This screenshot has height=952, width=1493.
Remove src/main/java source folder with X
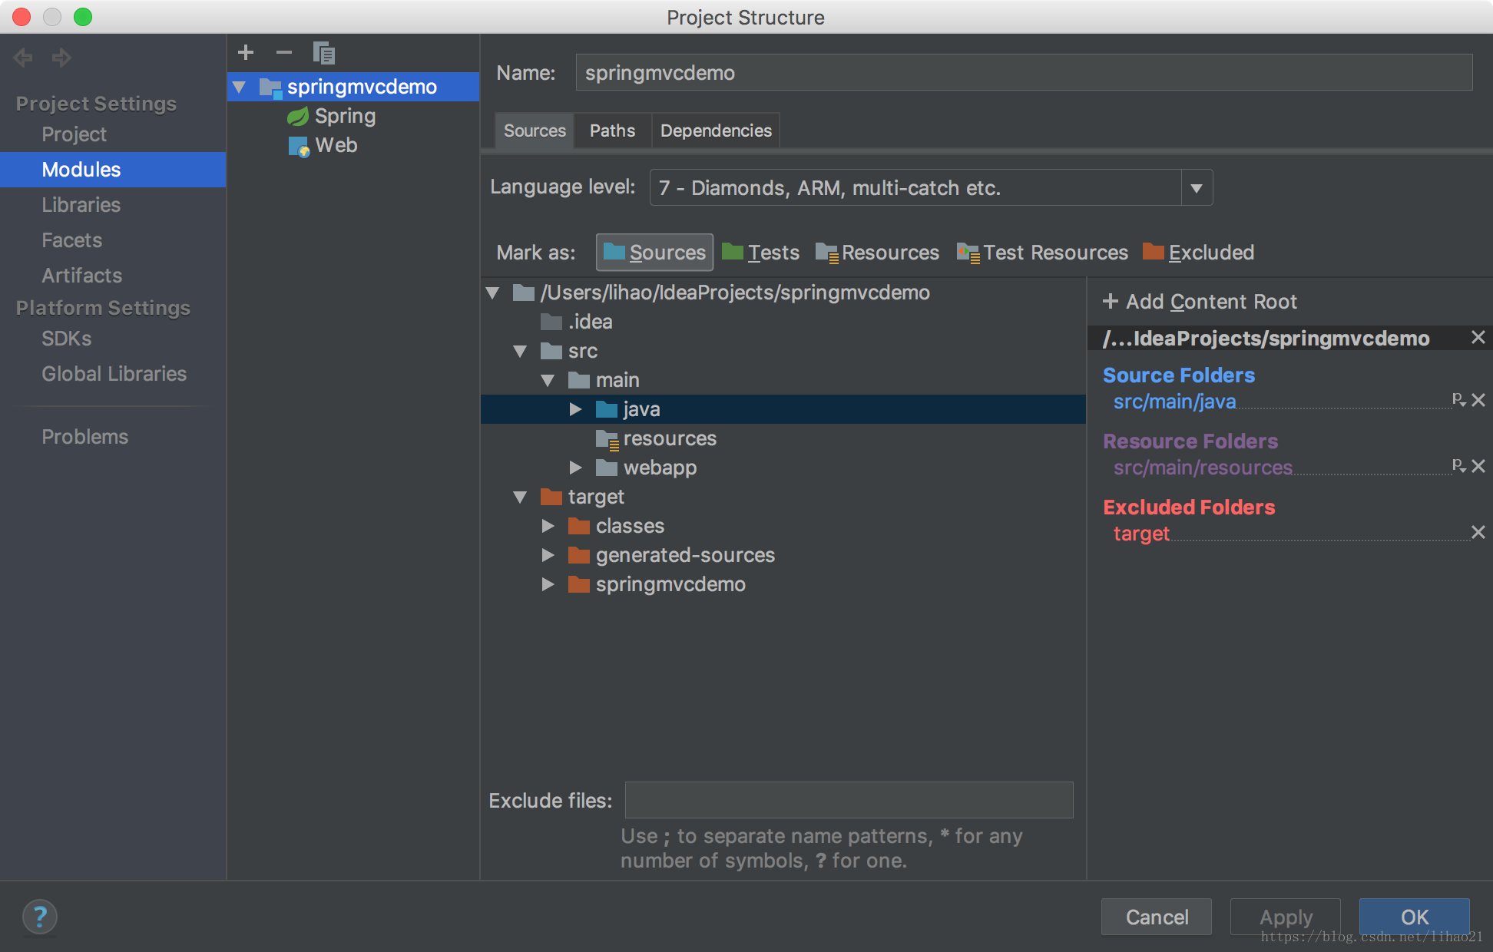1478,400
